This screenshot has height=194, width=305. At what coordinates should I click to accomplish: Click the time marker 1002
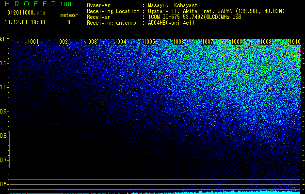click(62, 42)
